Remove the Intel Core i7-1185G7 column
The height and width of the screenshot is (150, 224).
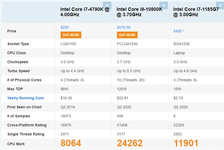(x=220, y=5)
